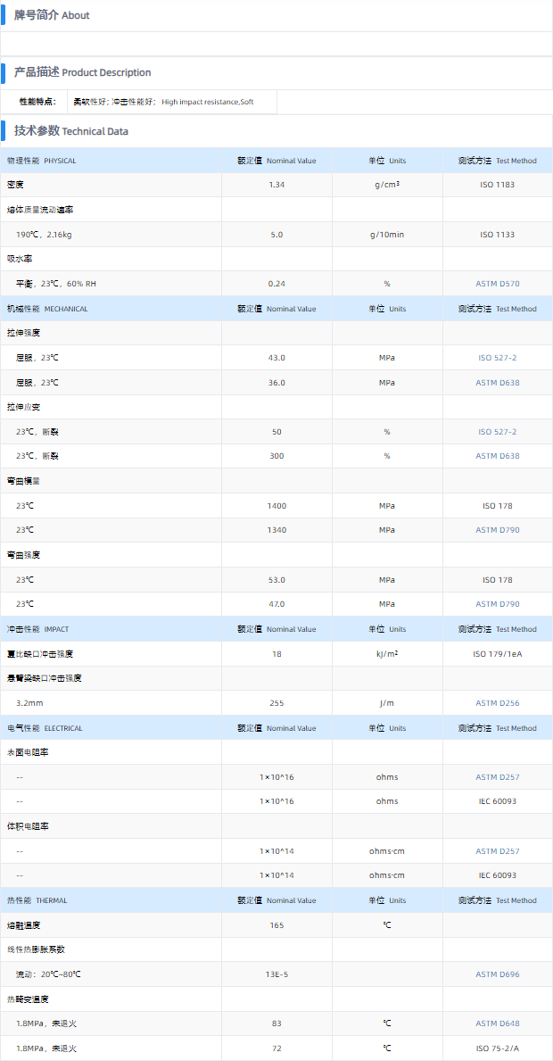Select the 热性能 THERMAL table header
Image resolution: width=553 pixels, height=1061 pixels.
tap(37, 900)
